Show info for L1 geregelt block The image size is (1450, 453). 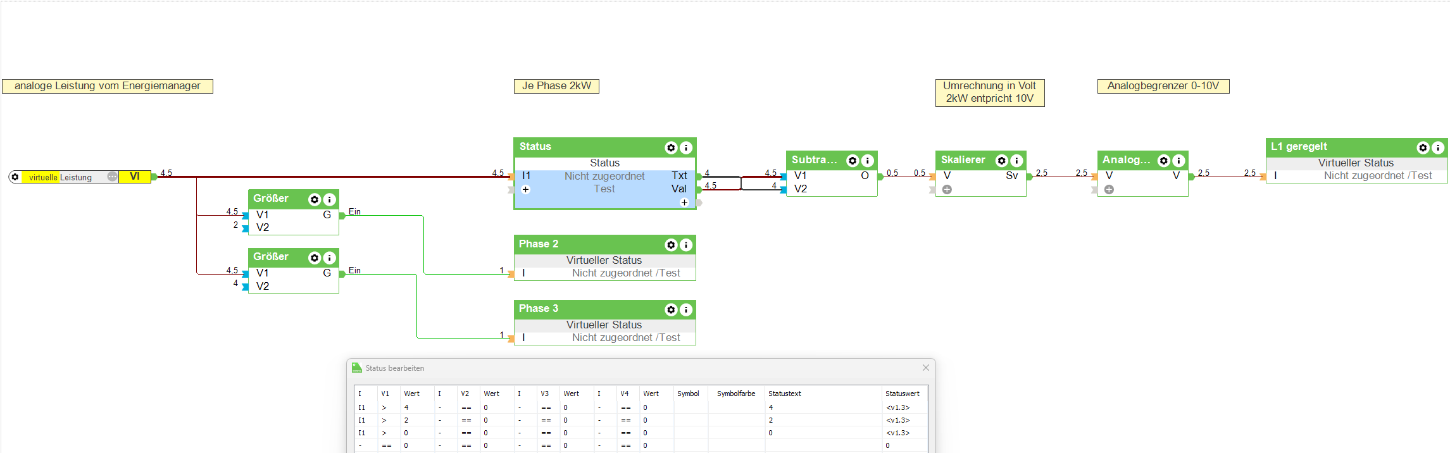tap(1438, 147)
